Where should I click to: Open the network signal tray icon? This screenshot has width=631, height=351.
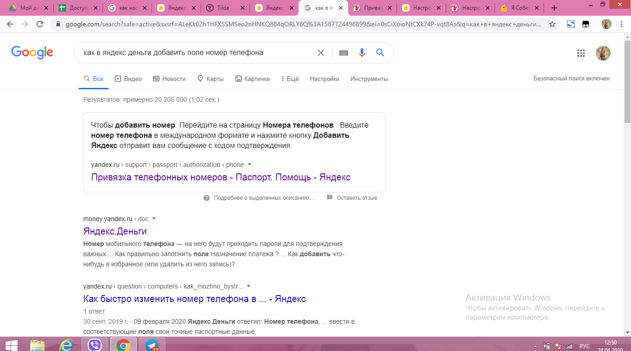pos(569,346)
